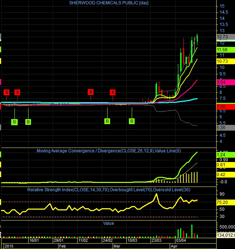Click the Relative Strength Index title
This screenshot has height=249, width=235.
pyautogui.click(x=109, y=190)
